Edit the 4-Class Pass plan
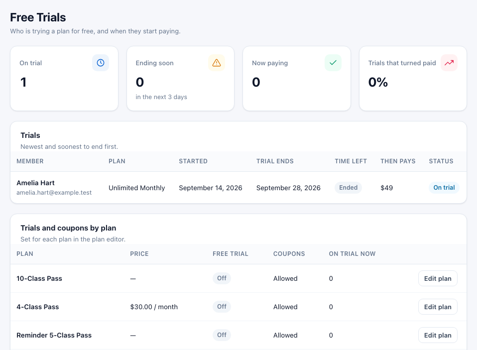Image resolution: width=477 pixels, height=350 pixels. [438, 307]
